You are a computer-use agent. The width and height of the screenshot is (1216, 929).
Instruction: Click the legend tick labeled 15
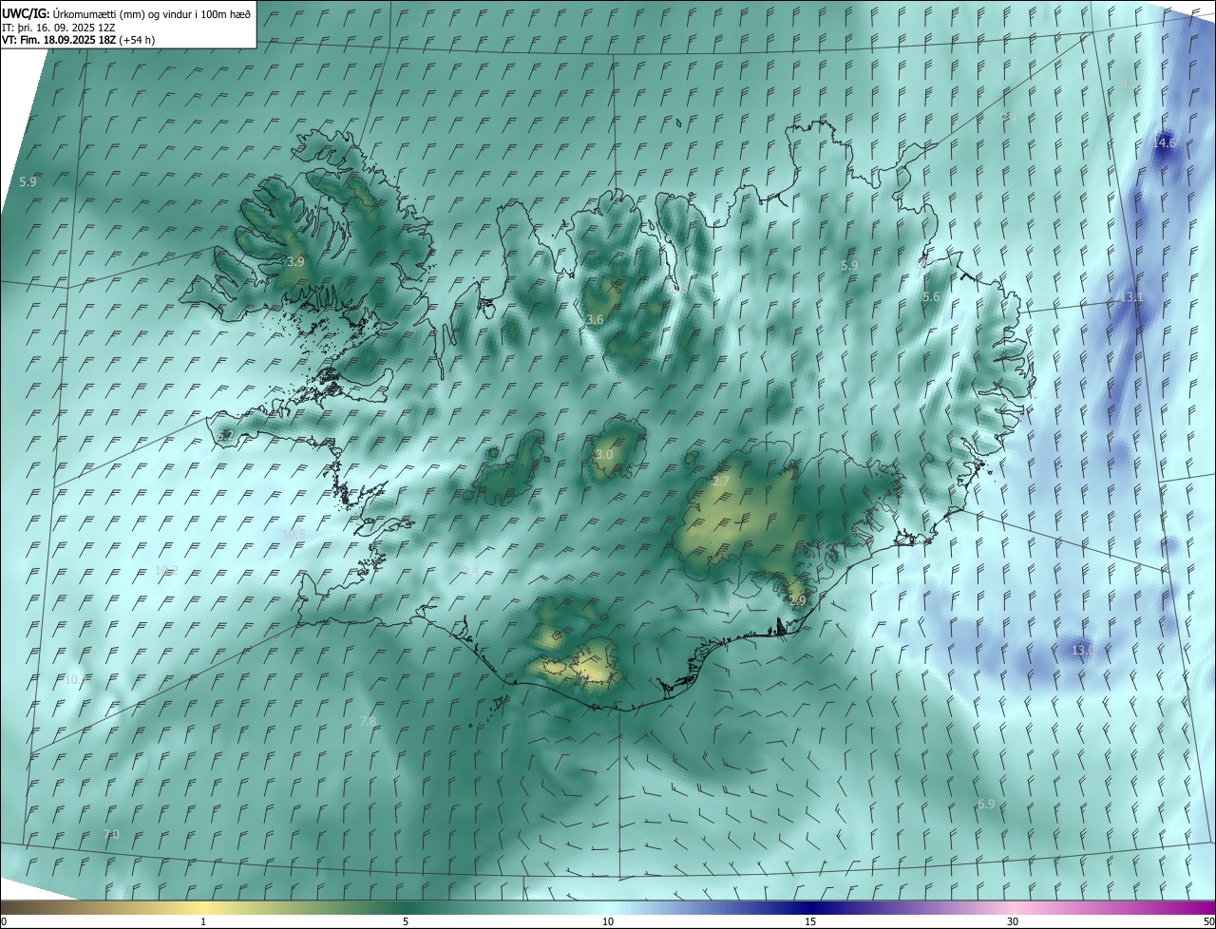[810, 921]
